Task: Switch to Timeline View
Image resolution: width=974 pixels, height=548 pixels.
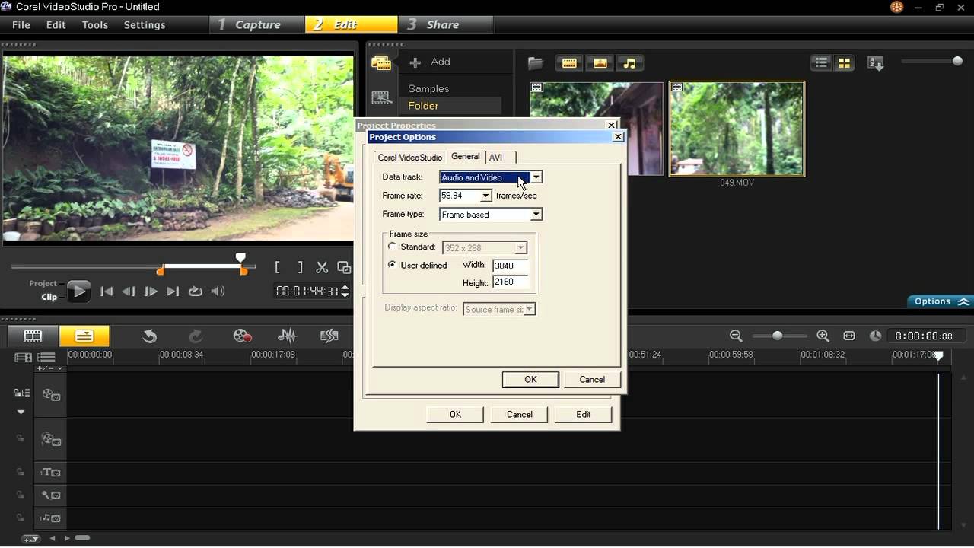Action: click(84, 336)
